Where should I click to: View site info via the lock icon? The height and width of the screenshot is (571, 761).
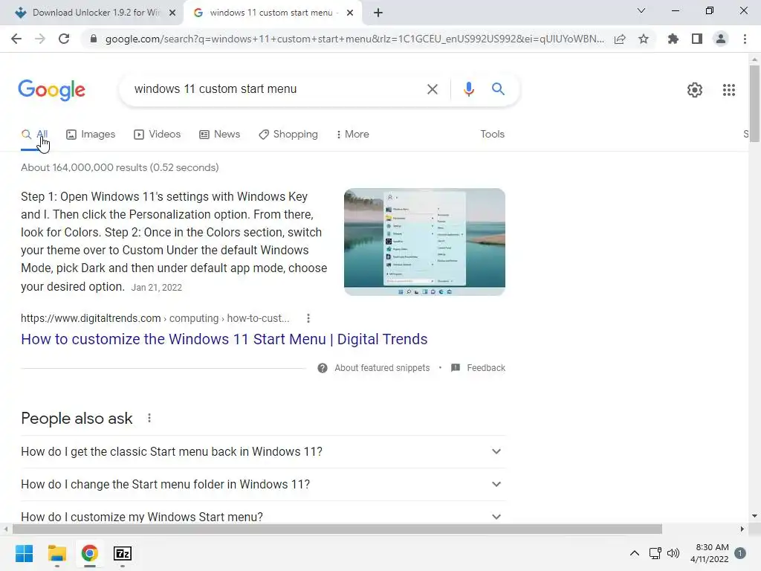click(94, 39)
